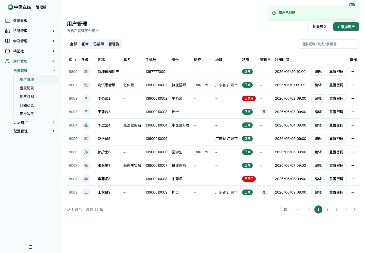Open more actions for user 8003
The image size is (365, 253).
tap(352, 112)
